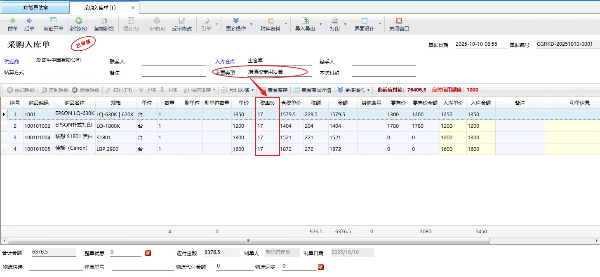Viewport: 600px width, 277px height.
Task: Close the window using 关闭窗口 icon
Action: pyautogui.click(x=399, y=24)
